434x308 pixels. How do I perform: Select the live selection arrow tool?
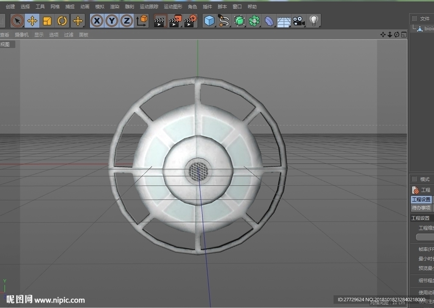[x=17, y=21]
